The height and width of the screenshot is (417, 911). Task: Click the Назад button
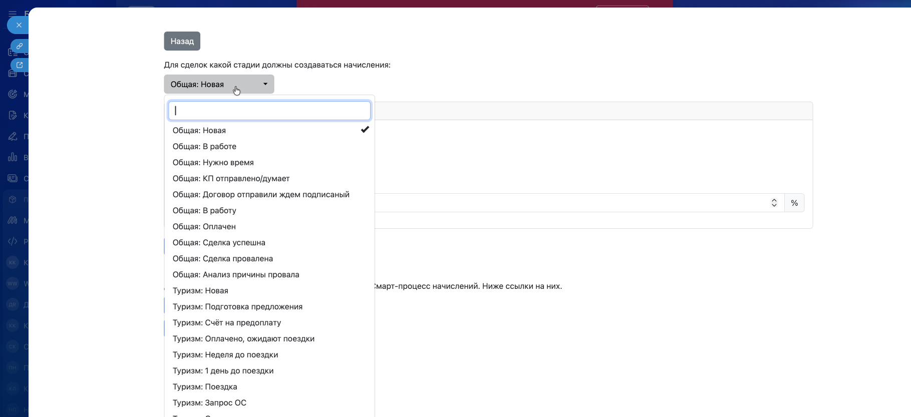click(182, 41)
